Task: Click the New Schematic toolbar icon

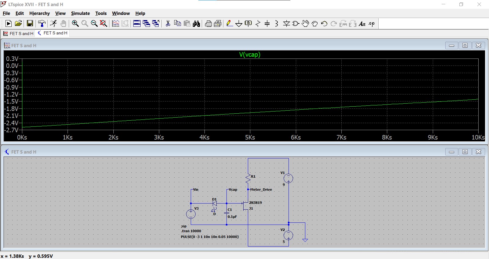Action: point(9,23)
